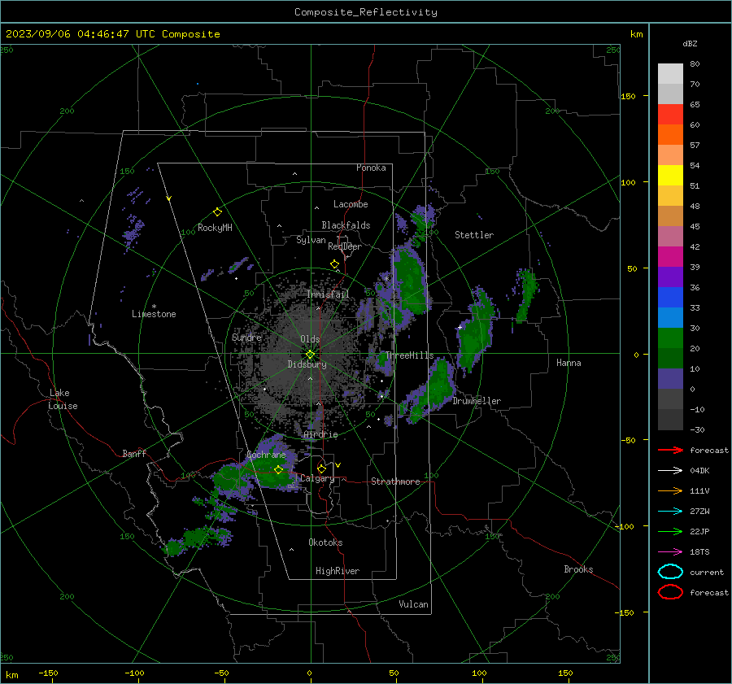The width and height of the screenshot is (732, 684).
Task: Select the slate-purple 10–0 dBZ legend swatch
Action: [670, 379]
